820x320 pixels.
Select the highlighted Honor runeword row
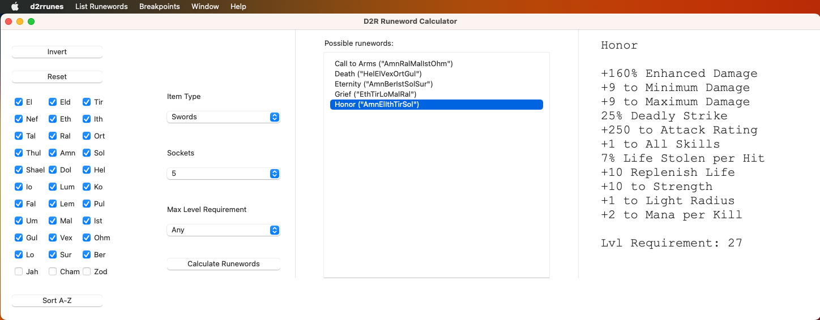(x=437, y=105)
